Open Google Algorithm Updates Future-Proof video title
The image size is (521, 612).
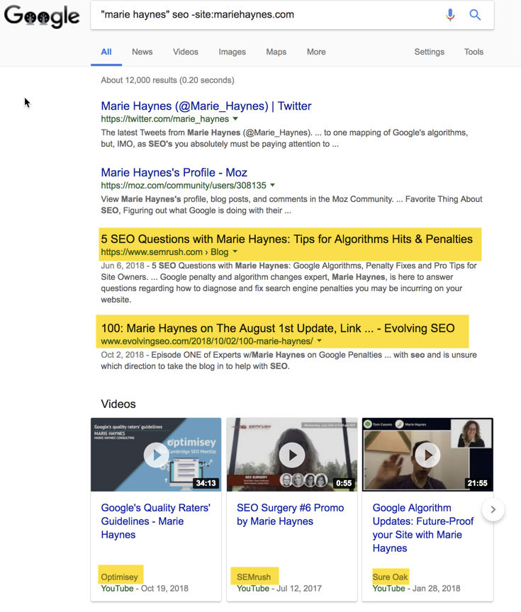point(423,528)
